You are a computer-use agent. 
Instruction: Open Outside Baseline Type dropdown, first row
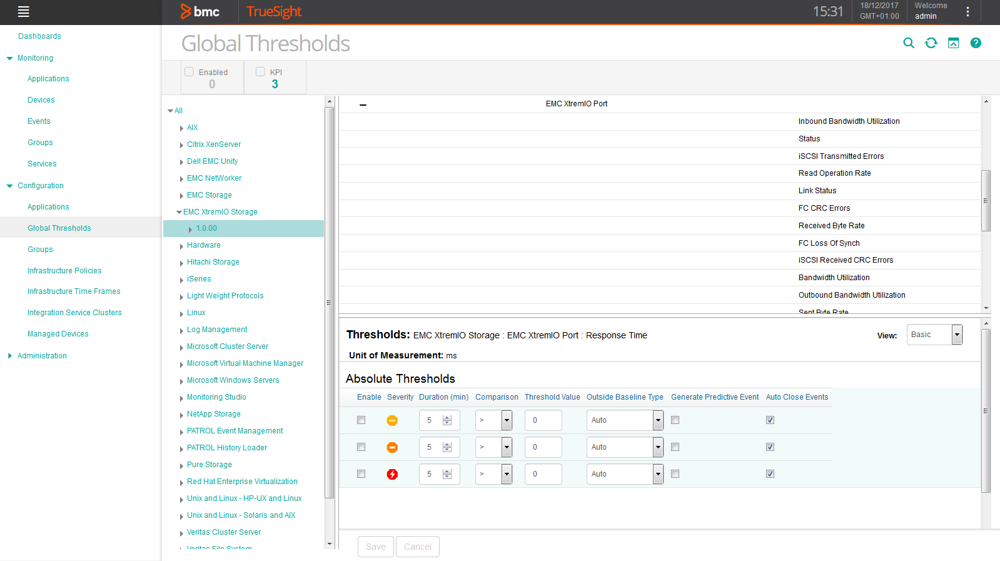pyautogui.click(x=625, y=420)
